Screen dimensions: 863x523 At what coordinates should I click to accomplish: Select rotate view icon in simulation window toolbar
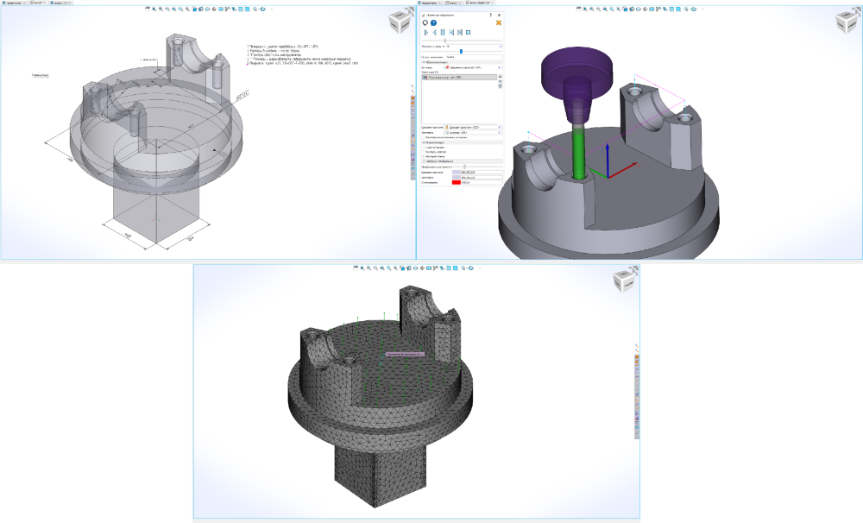(x=693, y=9)
